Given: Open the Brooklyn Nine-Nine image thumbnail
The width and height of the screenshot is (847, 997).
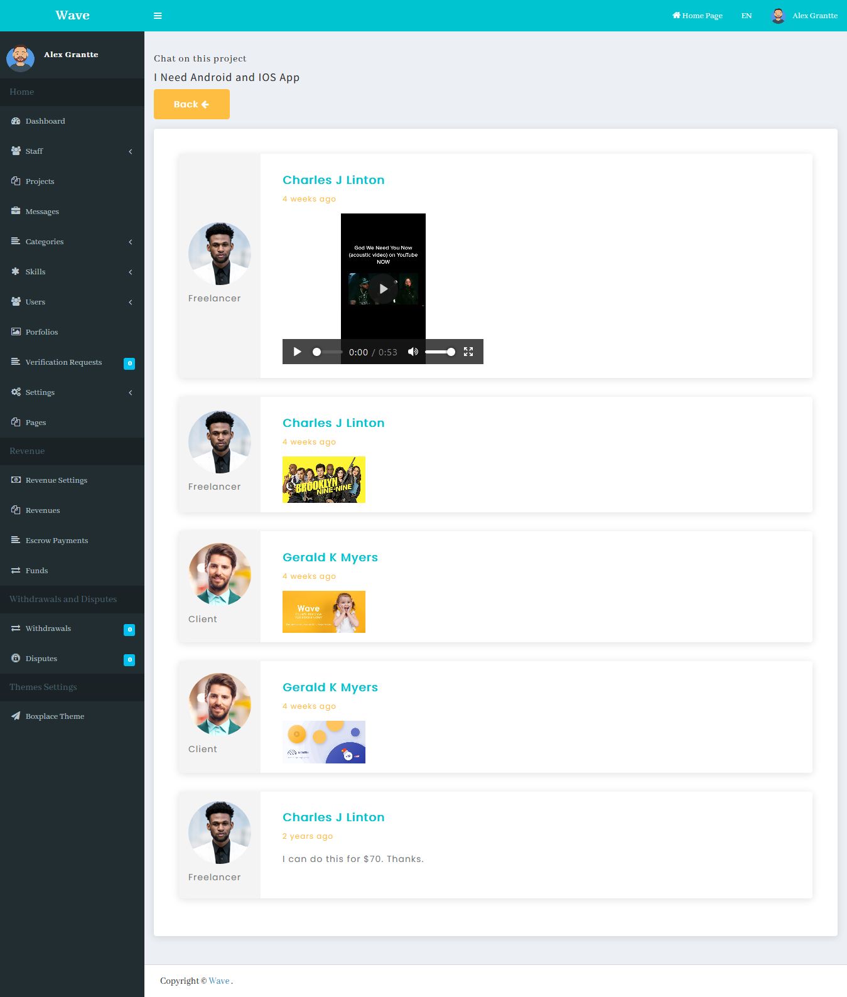Looking at the screenshot, I should 324,480.
